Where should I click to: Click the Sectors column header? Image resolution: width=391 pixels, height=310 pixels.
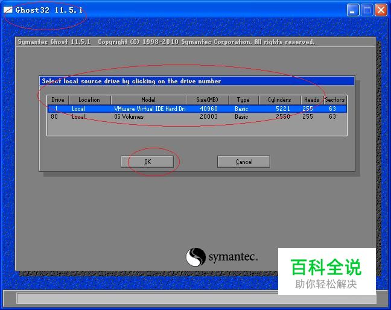tap(335, 100)
